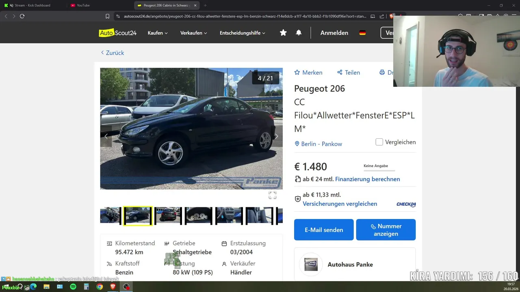This screenshot has width=520, height=292.
Task: Open the new tab plus button
Action: pos(205,5)
